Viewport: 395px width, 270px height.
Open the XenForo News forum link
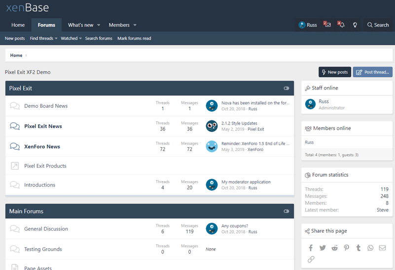pyautogui.click(x=42, y=147)
